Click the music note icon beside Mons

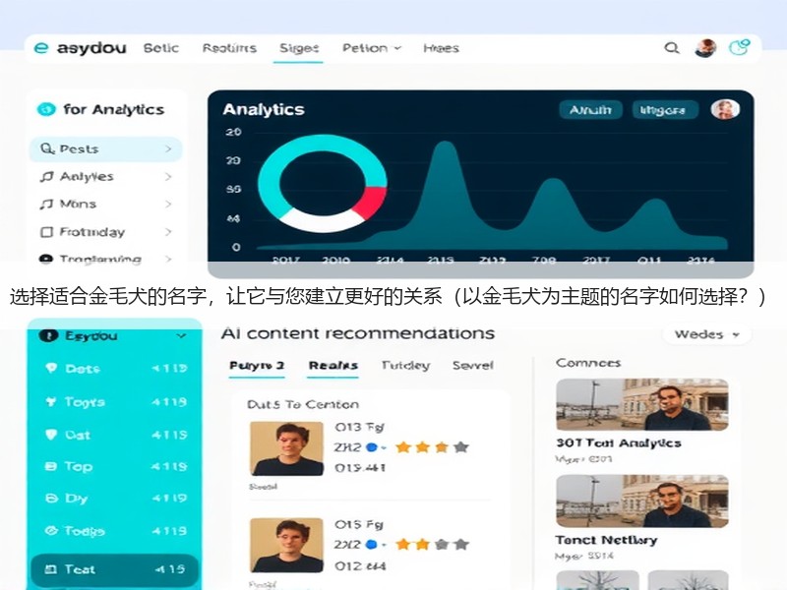pyautogui.click(x=46, y=205)
